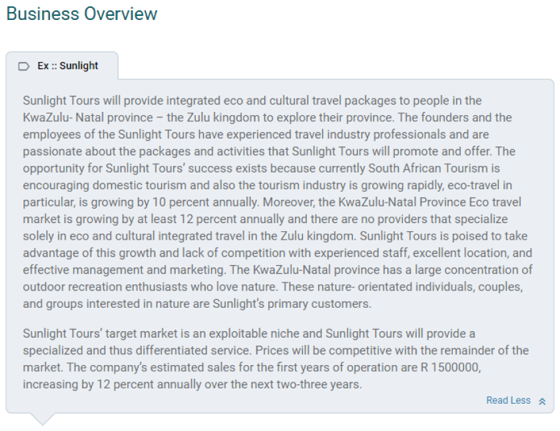Click the line starting 'passionate about the packages'
The width and height of the screenshot is (560, 431).
click(x=269, y=151)
